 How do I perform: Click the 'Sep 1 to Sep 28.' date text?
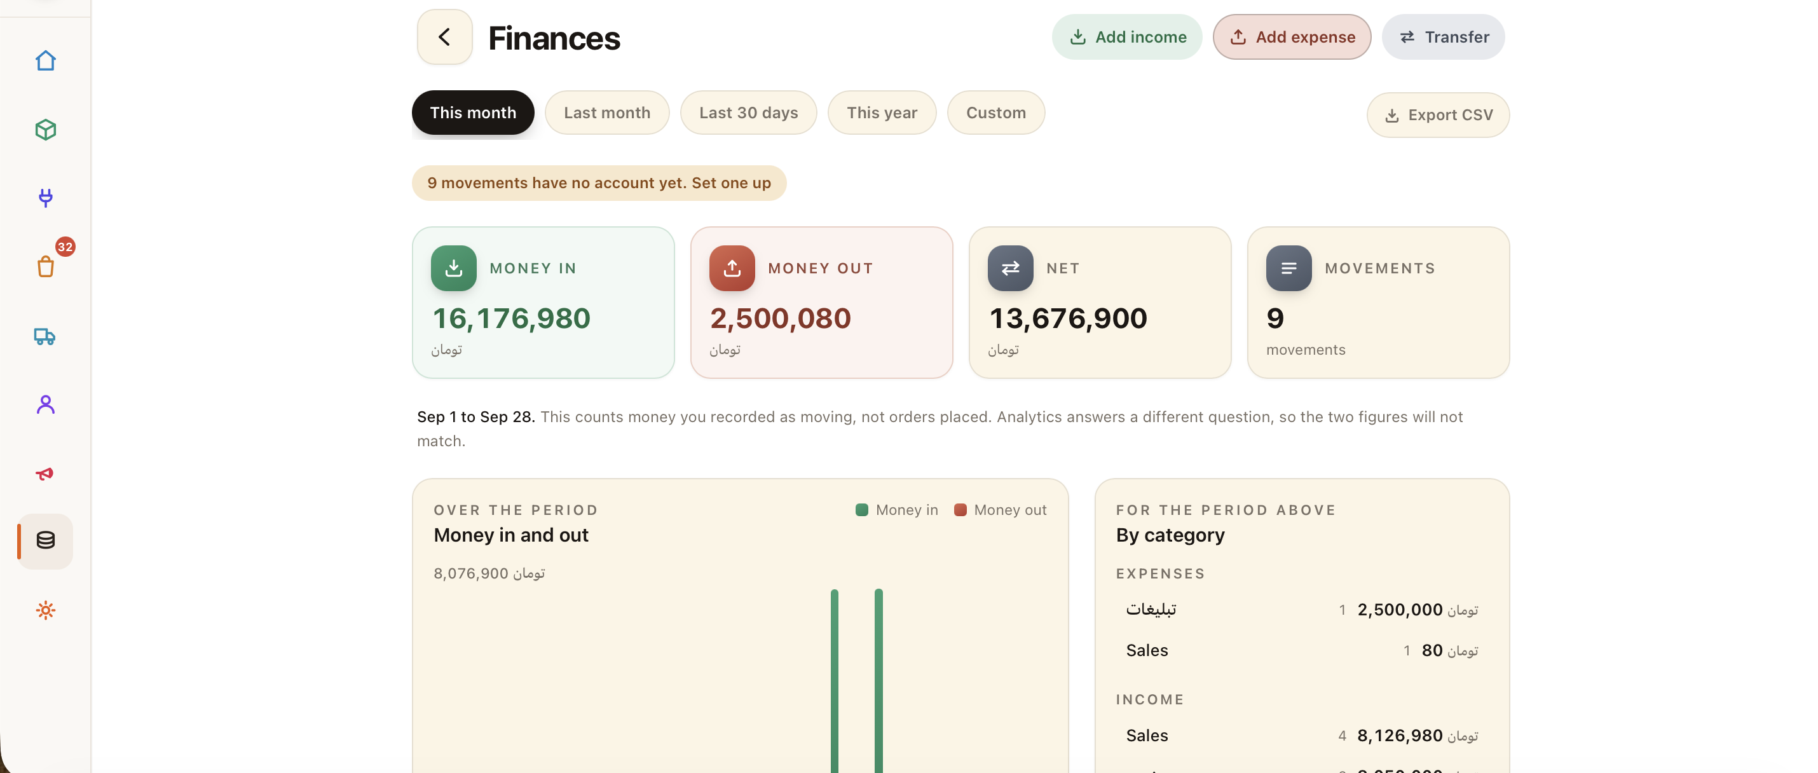475,416
